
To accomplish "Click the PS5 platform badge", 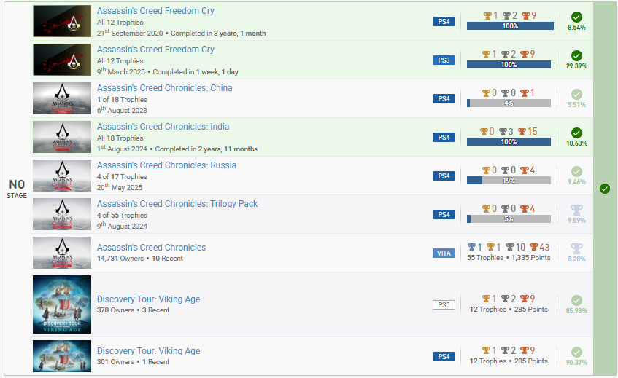I will (x=444, y=305).
